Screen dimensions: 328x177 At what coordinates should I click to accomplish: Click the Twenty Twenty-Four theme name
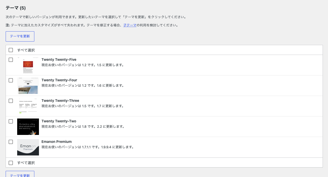click(59, 80)
